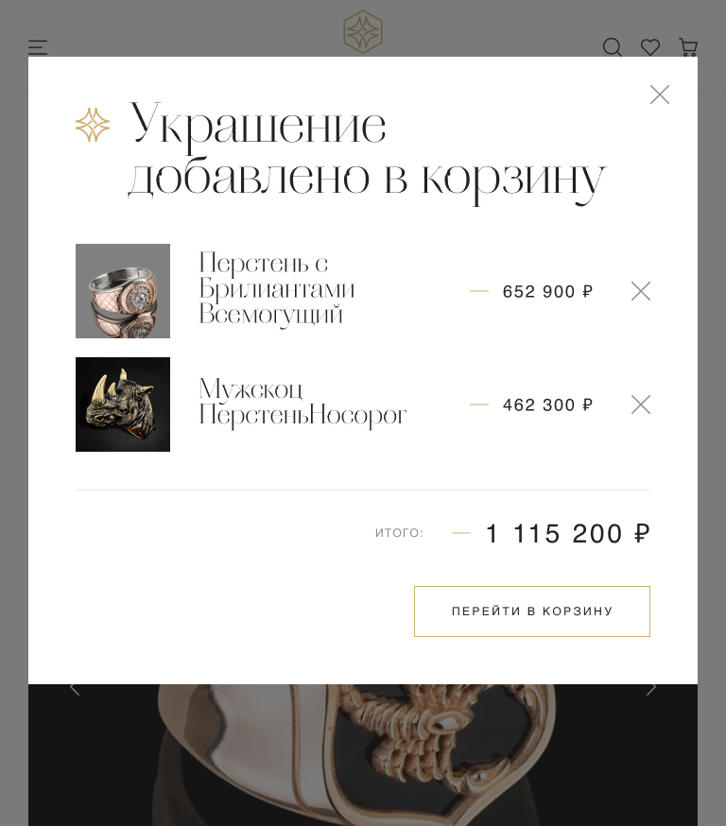
Task: Open the hamburger navigation menu
Action: coord(38,47)
